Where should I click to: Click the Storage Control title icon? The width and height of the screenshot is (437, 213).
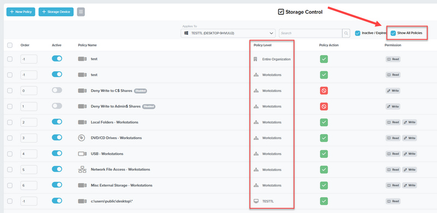coord(281,12)
